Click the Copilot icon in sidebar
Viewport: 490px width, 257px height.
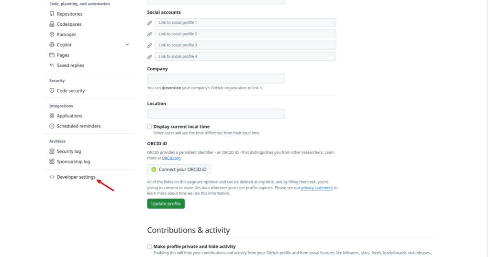point(52,44)
